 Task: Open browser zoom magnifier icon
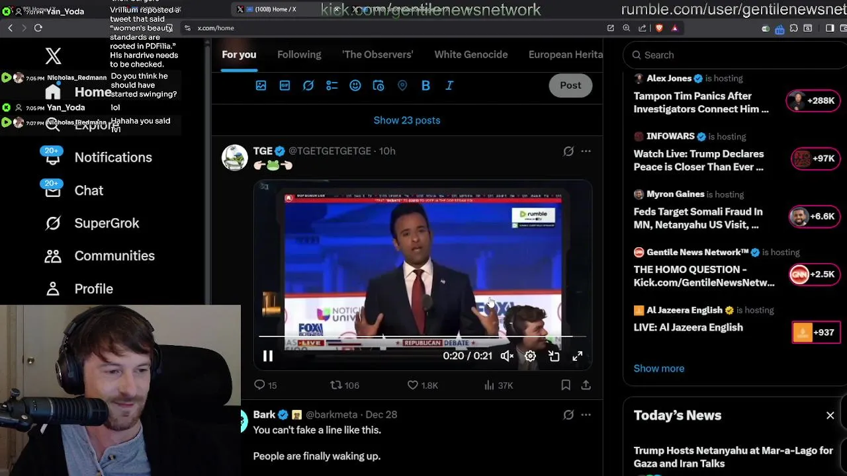(626, 28)
